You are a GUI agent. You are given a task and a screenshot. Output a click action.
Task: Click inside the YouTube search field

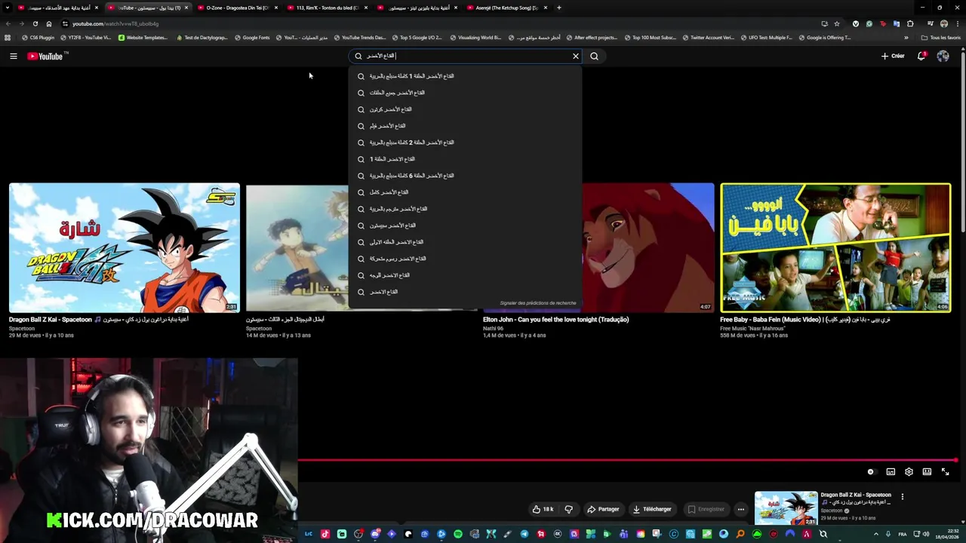tap(464, 56)
